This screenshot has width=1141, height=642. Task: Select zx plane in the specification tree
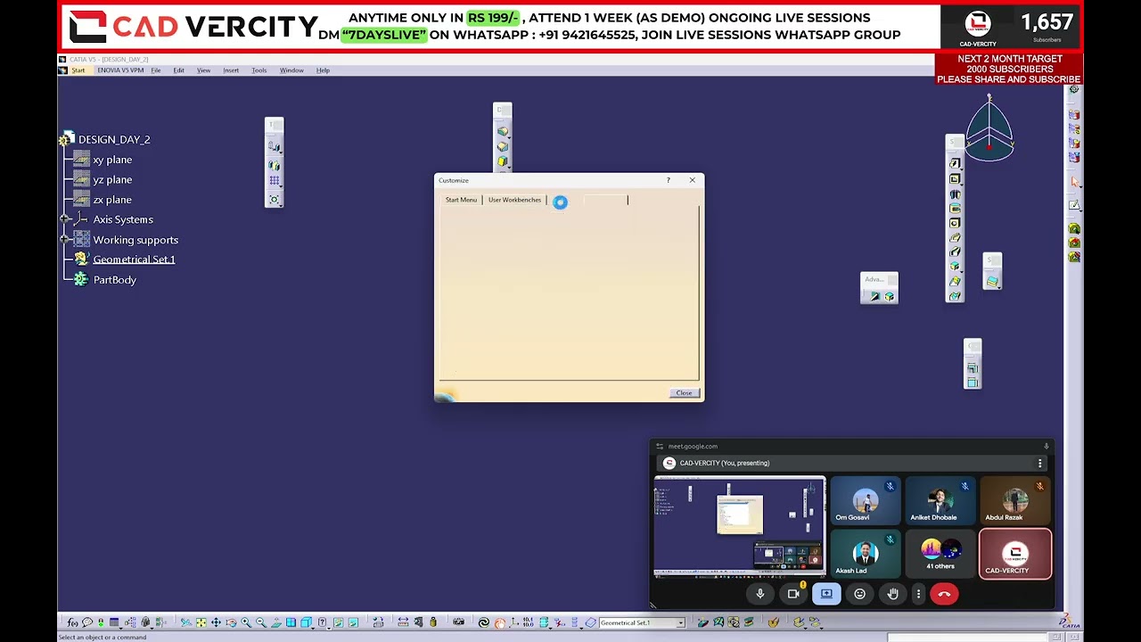tap(112, 200)
